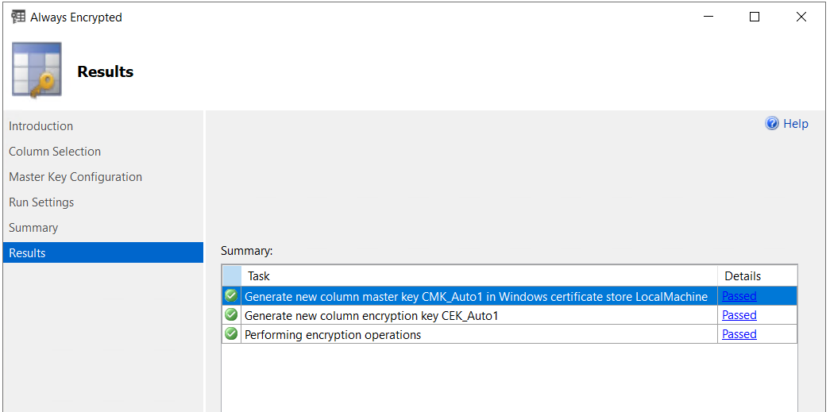Maximize the Always Encrypted window
This screenshot has width=830, height=412.
[x=755, y=17]
